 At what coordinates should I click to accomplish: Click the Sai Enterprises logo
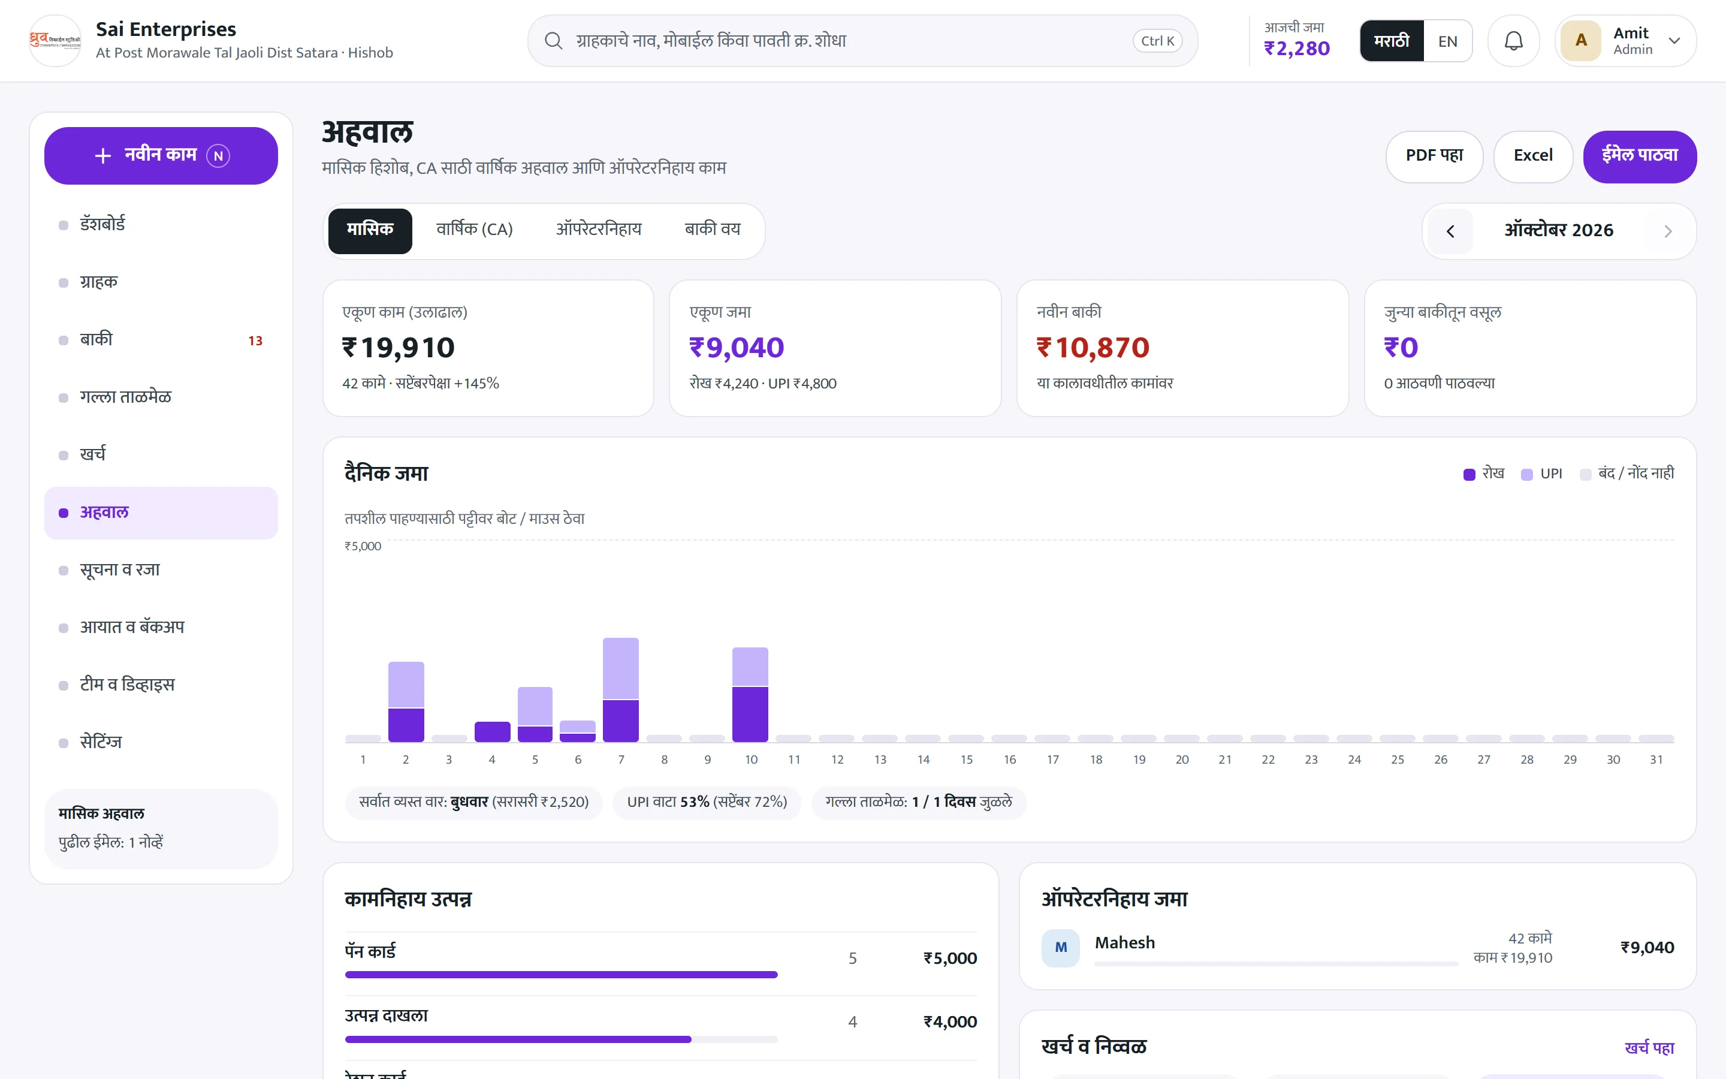(x=55, y=41)
